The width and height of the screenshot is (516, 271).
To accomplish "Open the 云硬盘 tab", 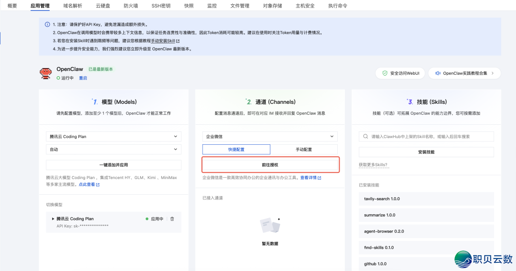I will coord(103,6).
